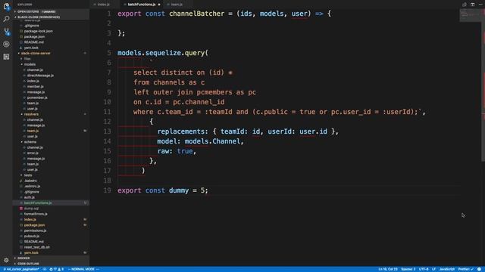The height and width of the screenshot is (272, 485).
Task: Click 'models.sequelize.query(' on line 5
Action: (x=163, y=53)
